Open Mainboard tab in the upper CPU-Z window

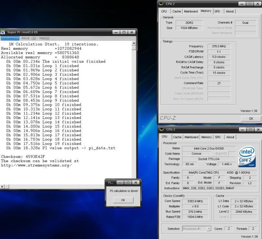191,12
